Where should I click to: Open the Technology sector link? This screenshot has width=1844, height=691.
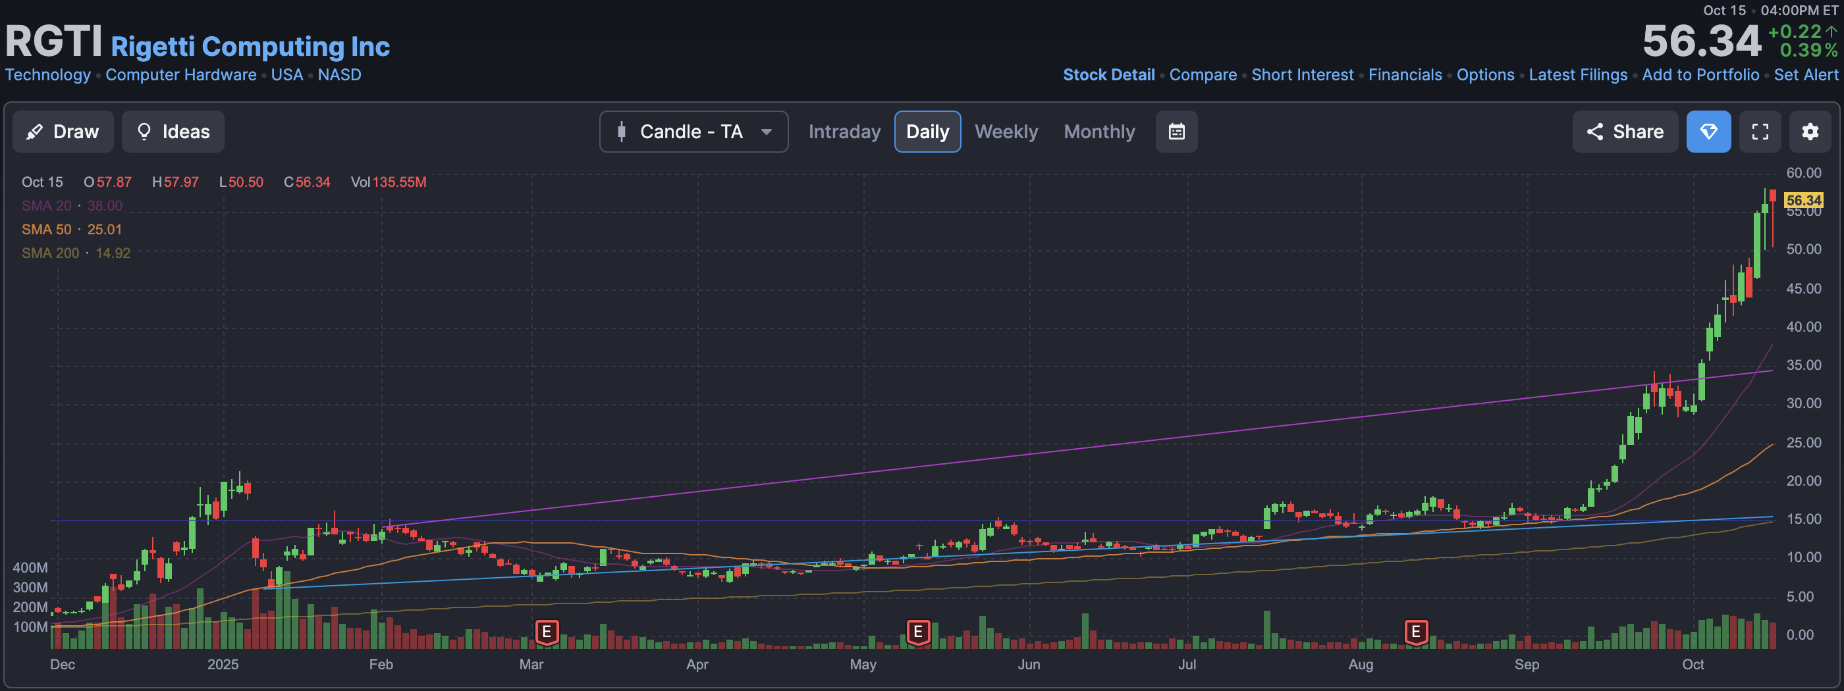(48, 75)
